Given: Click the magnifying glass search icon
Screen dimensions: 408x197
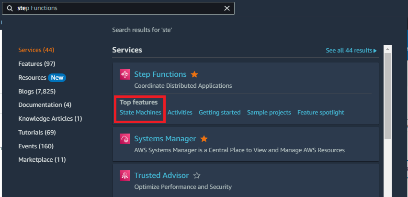Looking at the screenshot, I should 10,8.
